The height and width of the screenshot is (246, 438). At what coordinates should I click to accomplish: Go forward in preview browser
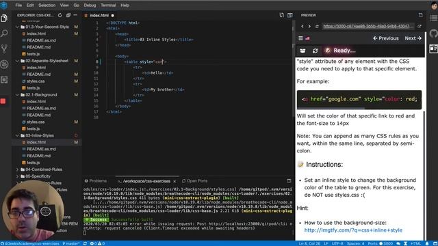[309, 26]
